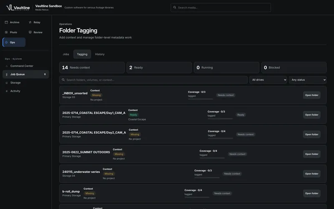334x209 pixels.
Task: Click the Missing badge on _INBOX_unsorted
Action: (x=96, y=95)
